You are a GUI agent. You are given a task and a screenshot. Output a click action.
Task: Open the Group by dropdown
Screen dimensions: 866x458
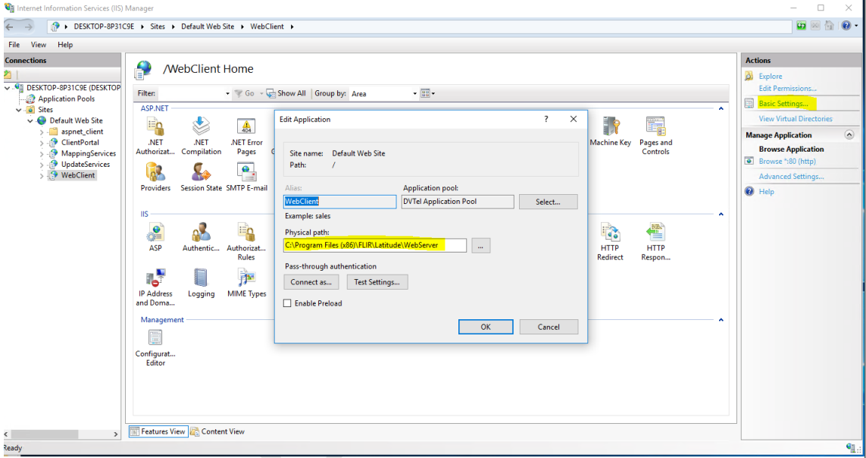click(x=383, y=94)
